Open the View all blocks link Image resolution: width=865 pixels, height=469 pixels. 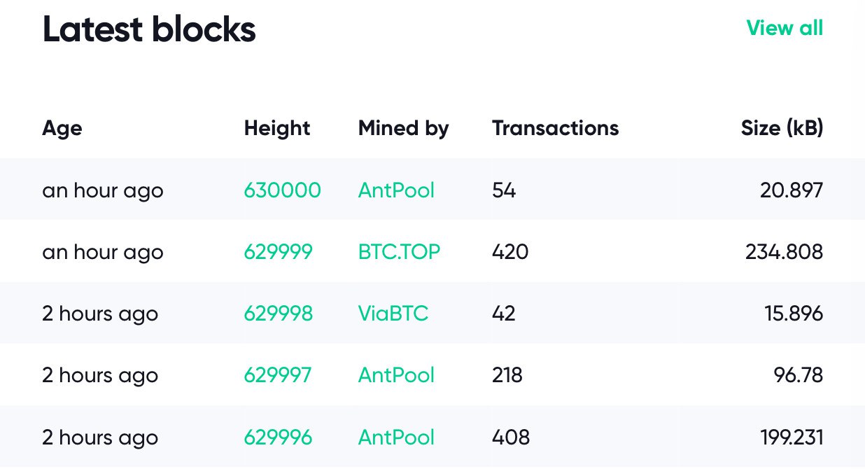[785, 29]
